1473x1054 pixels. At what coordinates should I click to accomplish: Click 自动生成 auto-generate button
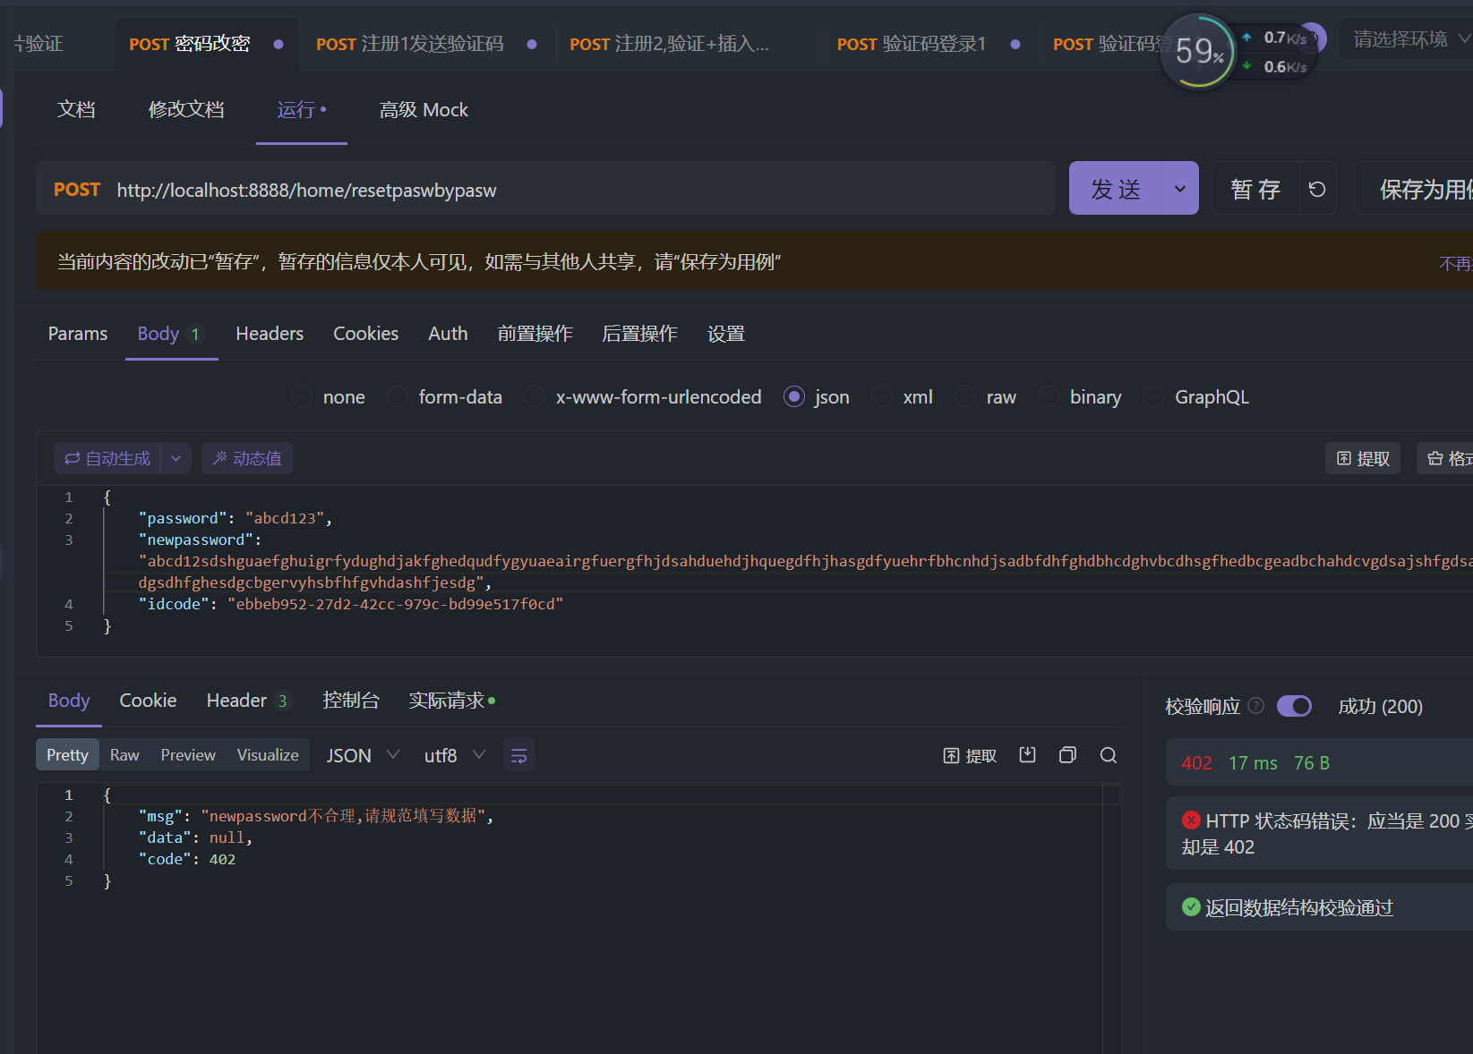107,458
